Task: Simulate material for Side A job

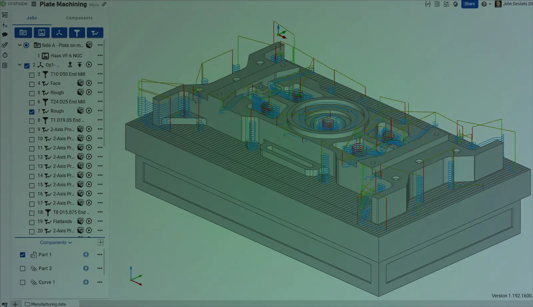Action: coord(89,45)
